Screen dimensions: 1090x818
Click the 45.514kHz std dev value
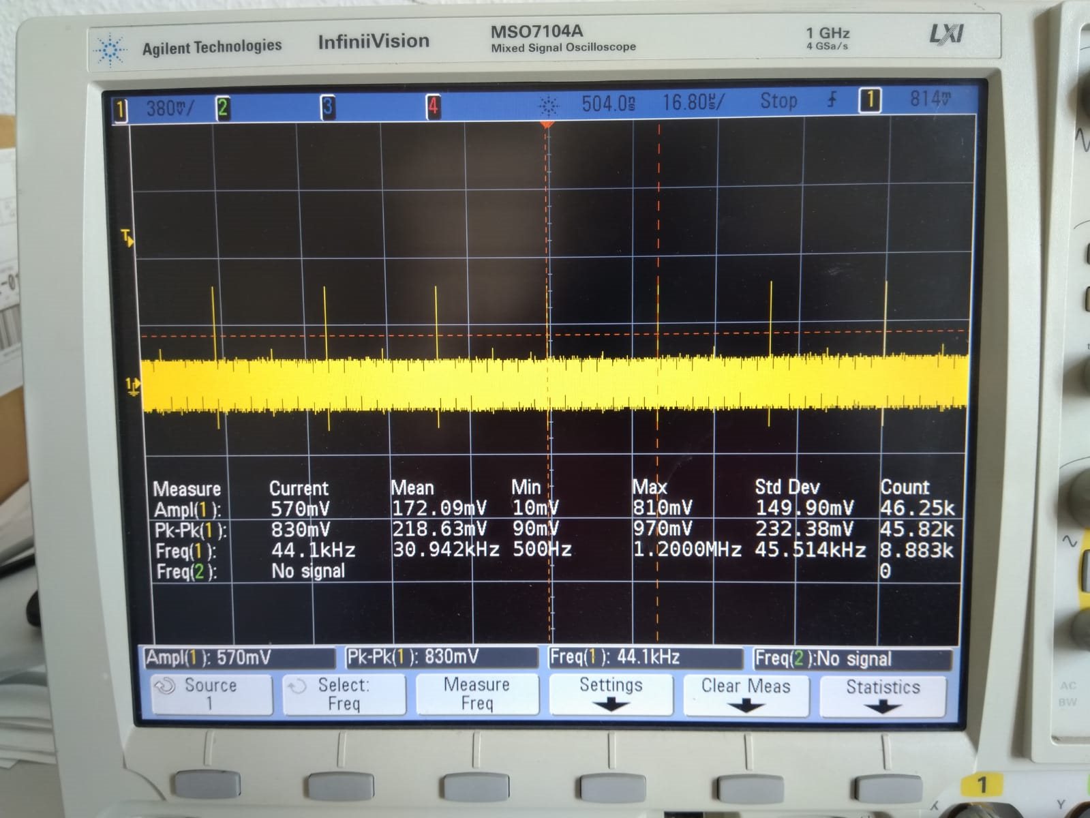pyautogui.click(x=811, y=549)
